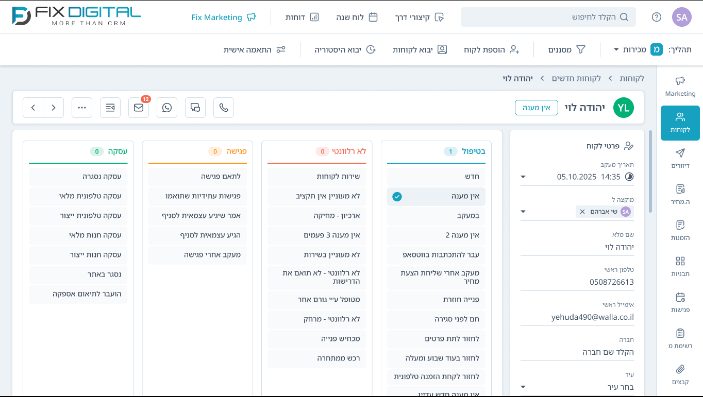Open קבצים in the sidebar

click(x=680, y=375)
